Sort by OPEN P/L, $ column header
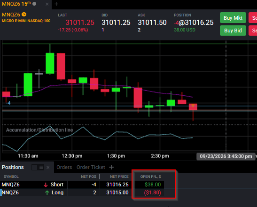The image size is (257, 207). pos(150,176)
